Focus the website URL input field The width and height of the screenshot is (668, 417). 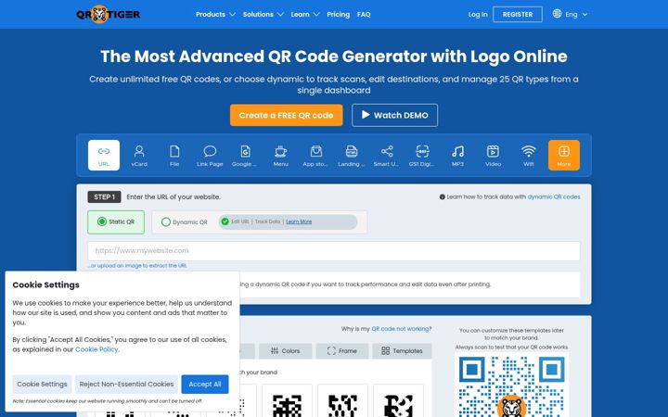(x=334, y=251)
